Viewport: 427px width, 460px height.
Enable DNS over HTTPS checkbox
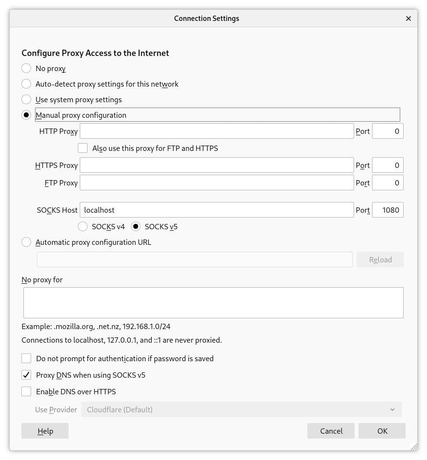[x=27, y=391]
